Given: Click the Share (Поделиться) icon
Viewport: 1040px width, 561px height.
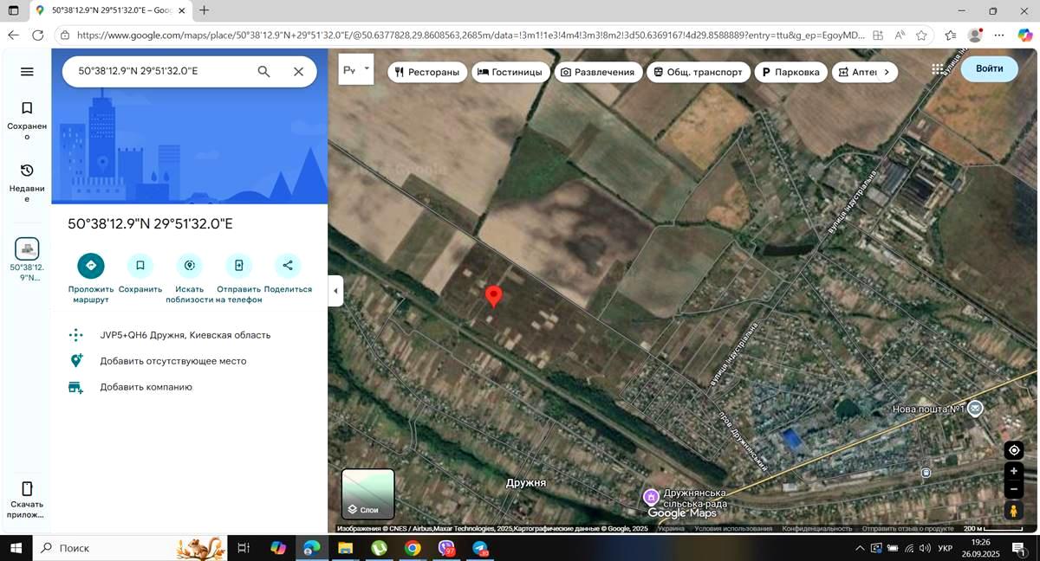Looking at the screenshot, I should click(288, 266).
